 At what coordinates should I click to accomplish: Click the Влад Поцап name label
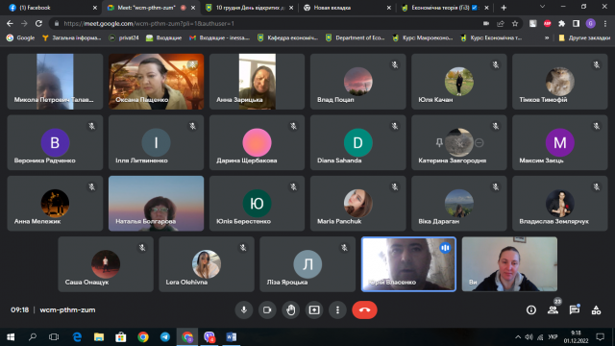[335, 100]
